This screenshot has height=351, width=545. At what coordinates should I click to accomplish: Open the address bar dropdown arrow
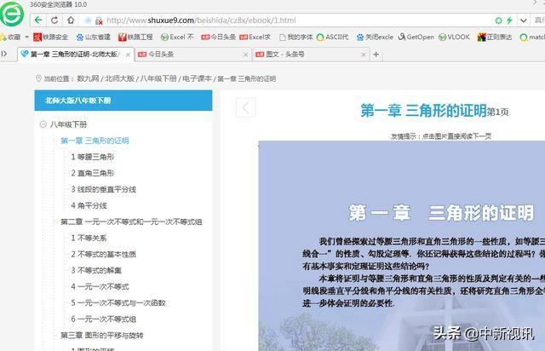coord(523,20)
